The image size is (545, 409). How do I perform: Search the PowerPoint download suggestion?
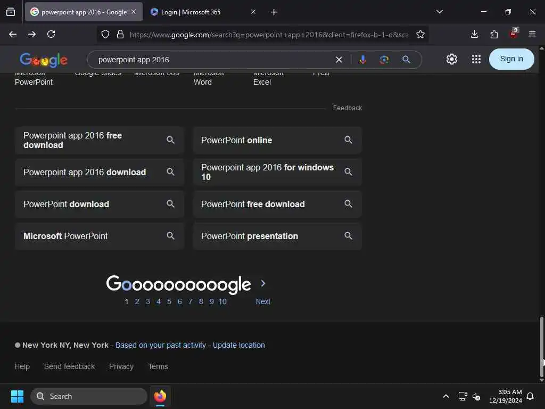coord(99,204)
